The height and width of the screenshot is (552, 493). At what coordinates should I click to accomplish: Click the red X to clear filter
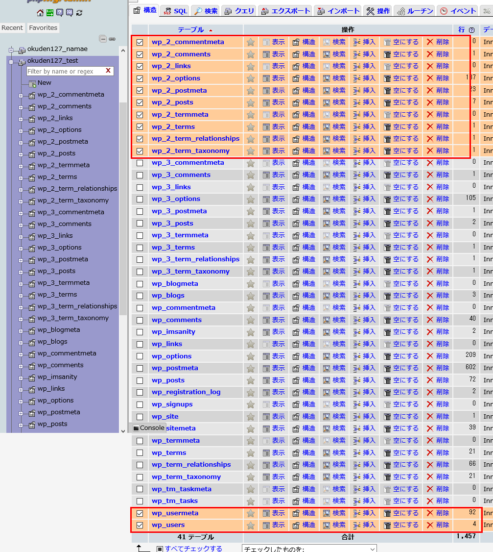click(x=108, y=71)
